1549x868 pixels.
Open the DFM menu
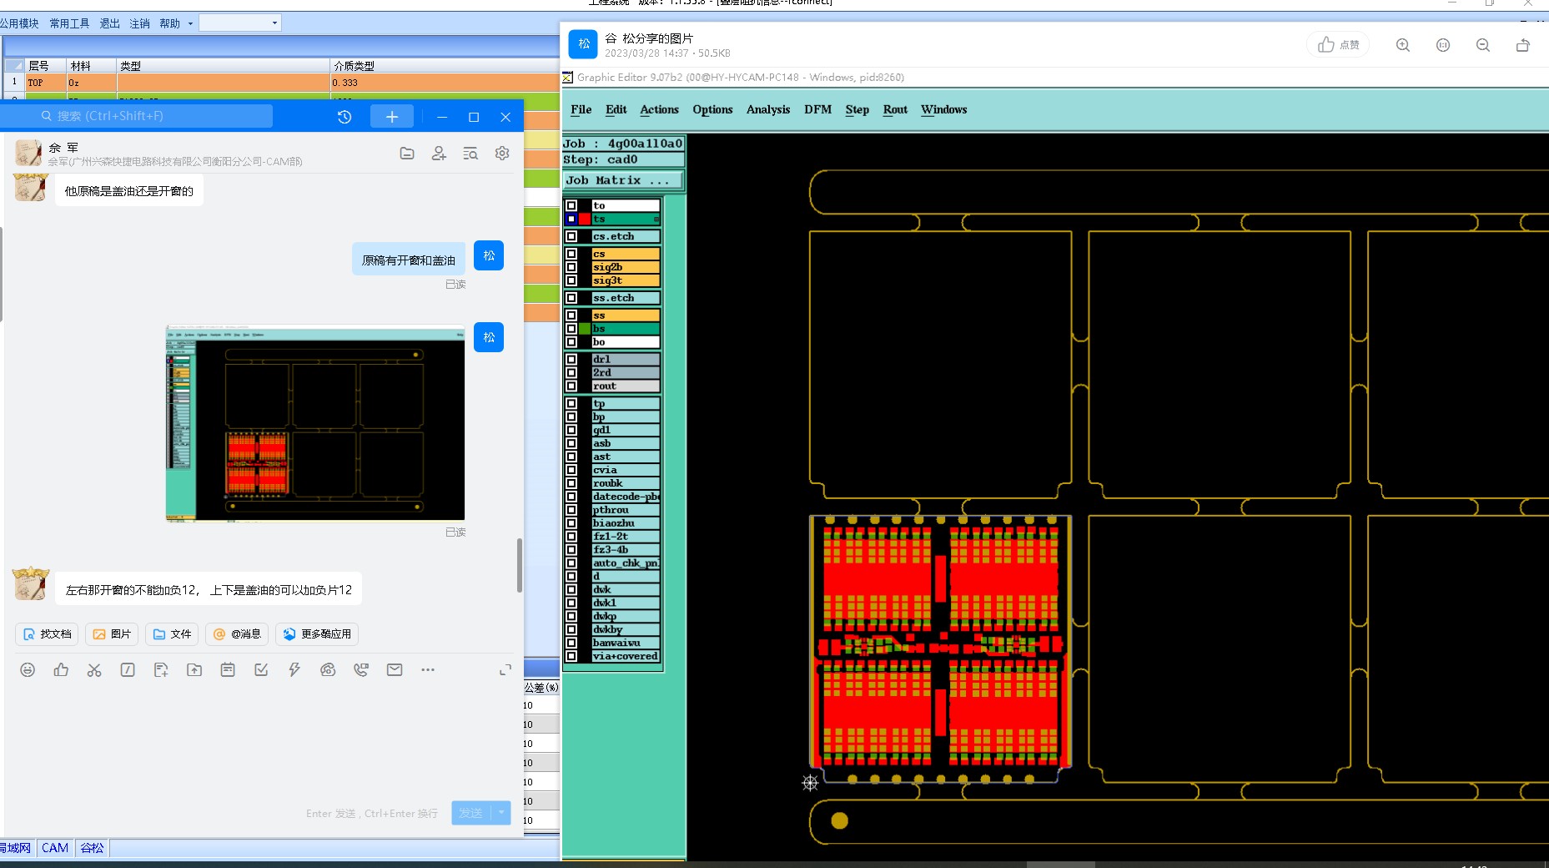[817, 109]
